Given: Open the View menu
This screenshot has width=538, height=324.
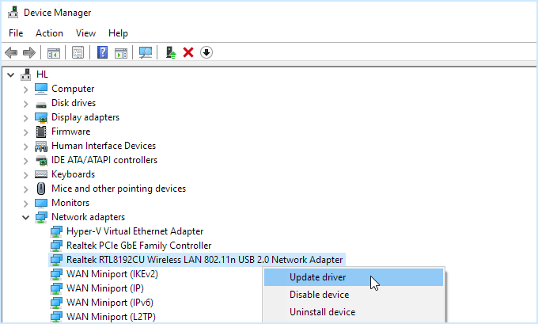Looking at the screenshot, I should [85, 33].
